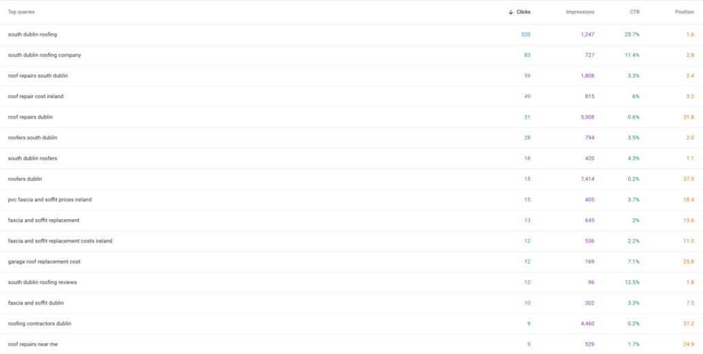Click the 11.4% CTR value
The height and width of the screenshot is (354, 703).
click(x=632, y=55)
